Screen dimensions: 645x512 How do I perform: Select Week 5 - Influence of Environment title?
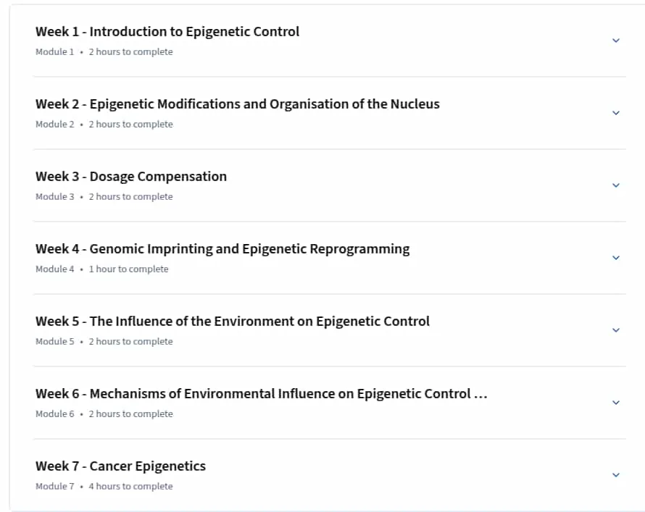233,321
